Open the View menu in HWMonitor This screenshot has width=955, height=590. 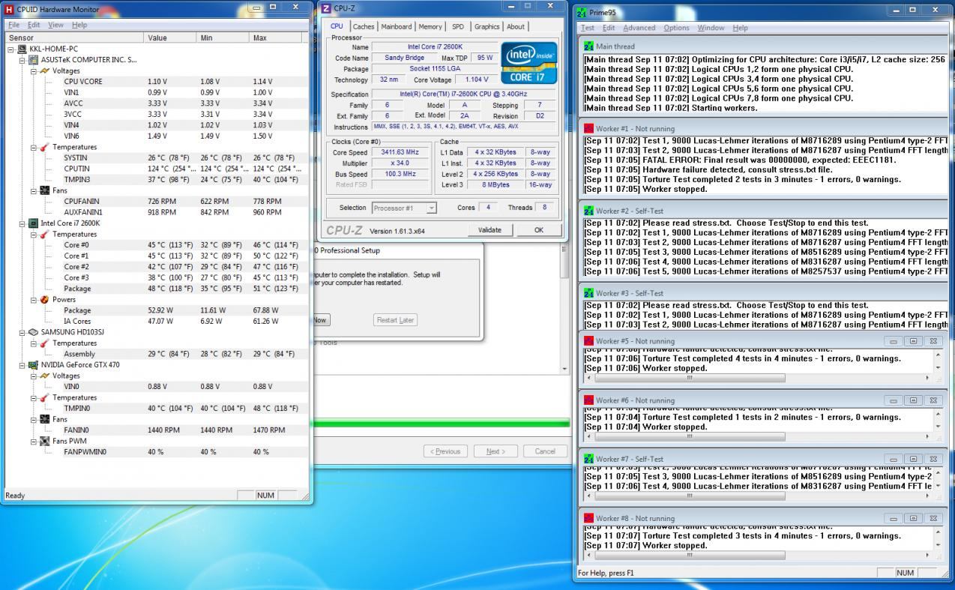click(x=55, y=25)
